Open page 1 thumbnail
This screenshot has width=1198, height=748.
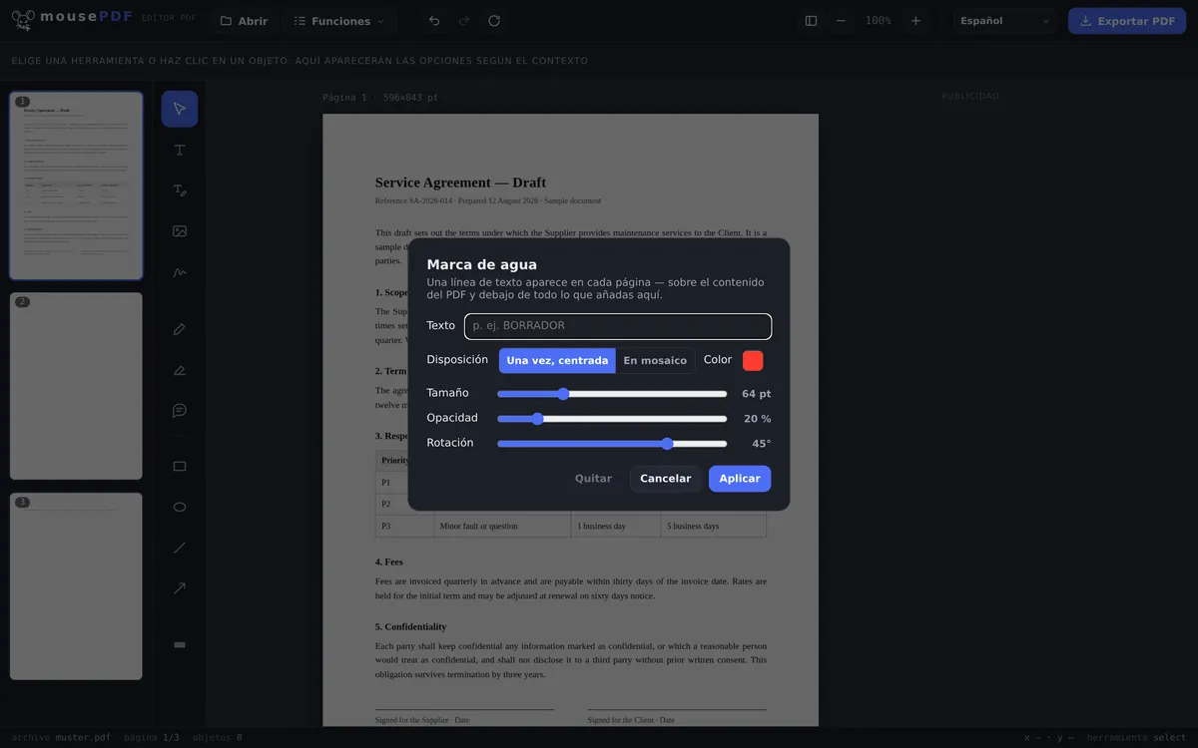pos(76,186)
